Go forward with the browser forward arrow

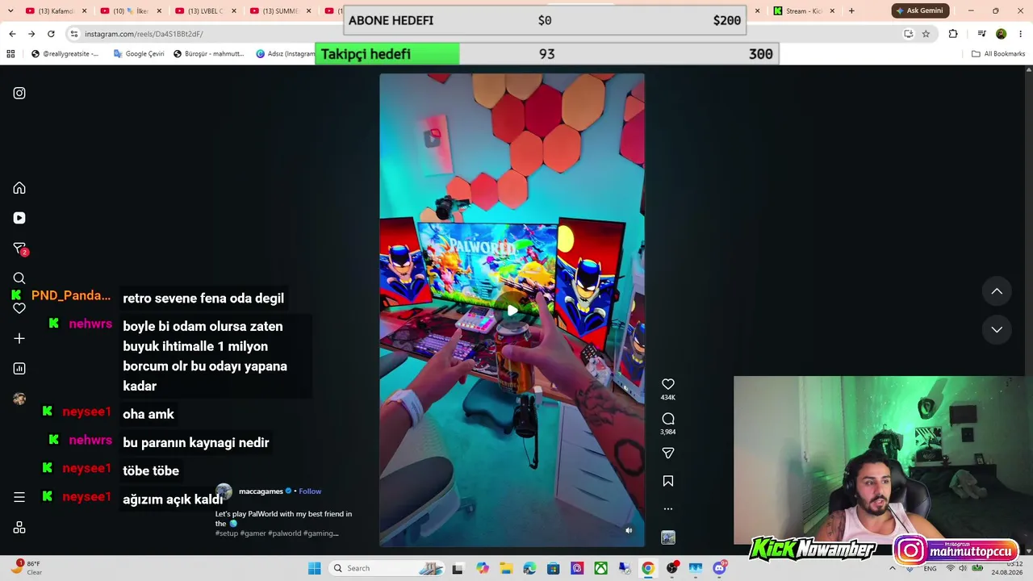click(31, 34)
